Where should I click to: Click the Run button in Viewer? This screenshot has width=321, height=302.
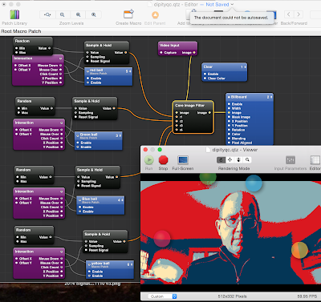149,160
